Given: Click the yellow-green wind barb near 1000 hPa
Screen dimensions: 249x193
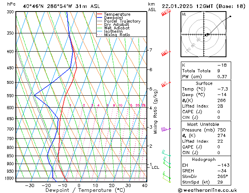Looking at the screenshot, I should 168,179.
